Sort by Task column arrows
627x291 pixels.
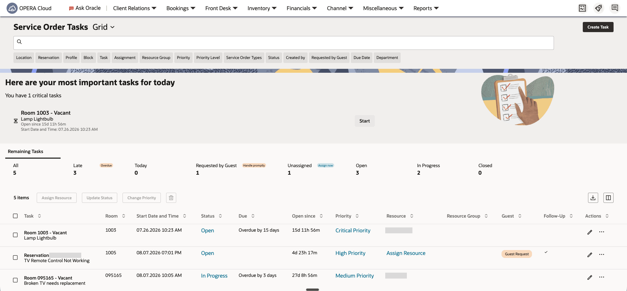click(x=40, y=216)
